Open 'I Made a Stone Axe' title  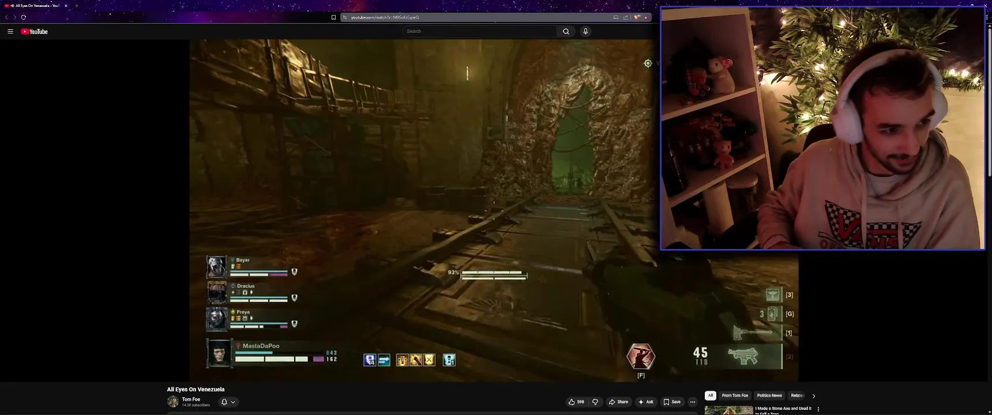[783, 410]
